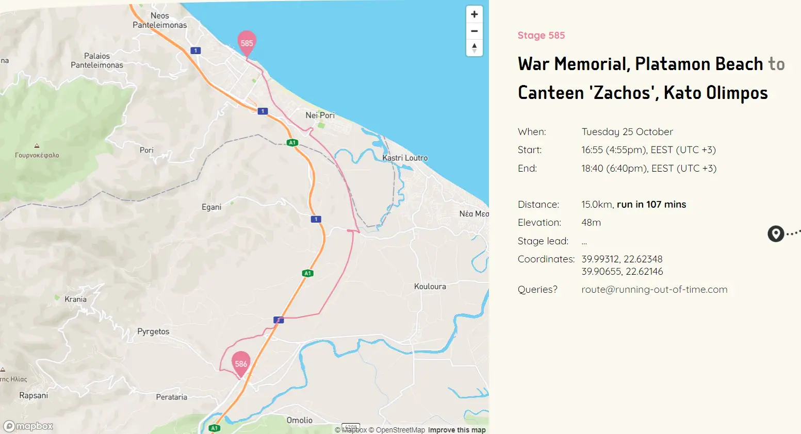The height and width of the screenshot is (434, 801).
Task: Click the A1 motorway shield near Nei Pori
Action: (x=292, y=143)
